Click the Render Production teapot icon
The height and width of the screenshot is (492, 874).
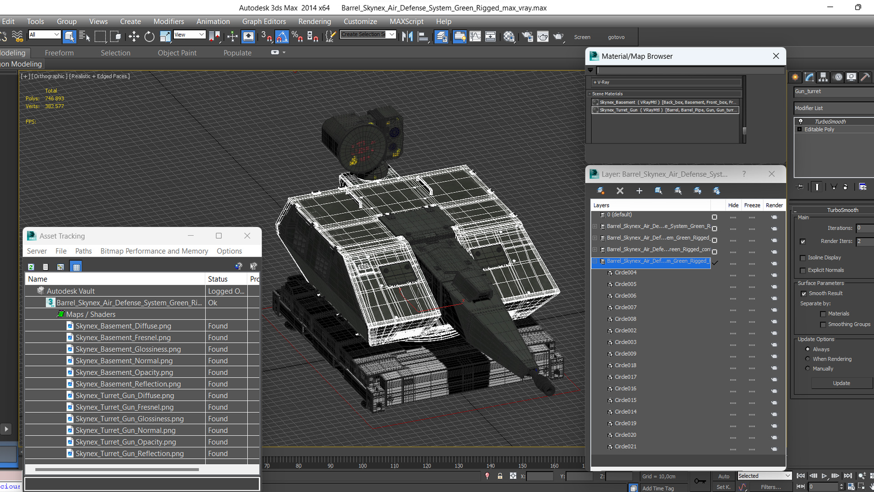point(559,36)
